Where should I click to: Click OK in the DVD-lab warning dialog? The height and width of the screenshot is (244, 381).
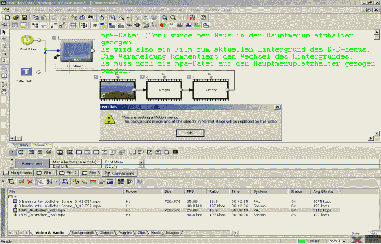(189, 132)
